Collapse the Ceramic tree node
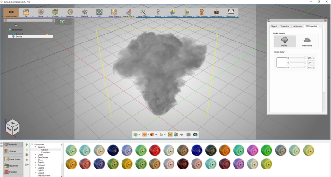 pos(35,147)
